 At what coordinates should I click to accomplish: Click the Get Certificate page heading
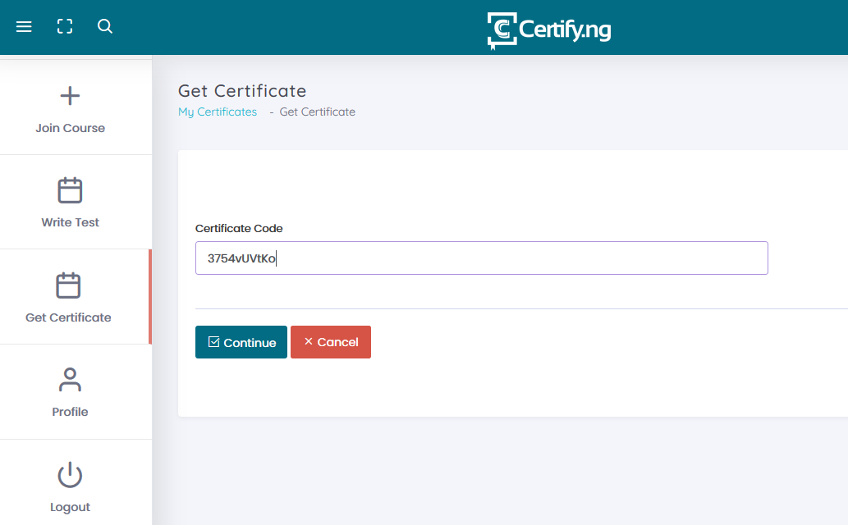coord(242,90)
